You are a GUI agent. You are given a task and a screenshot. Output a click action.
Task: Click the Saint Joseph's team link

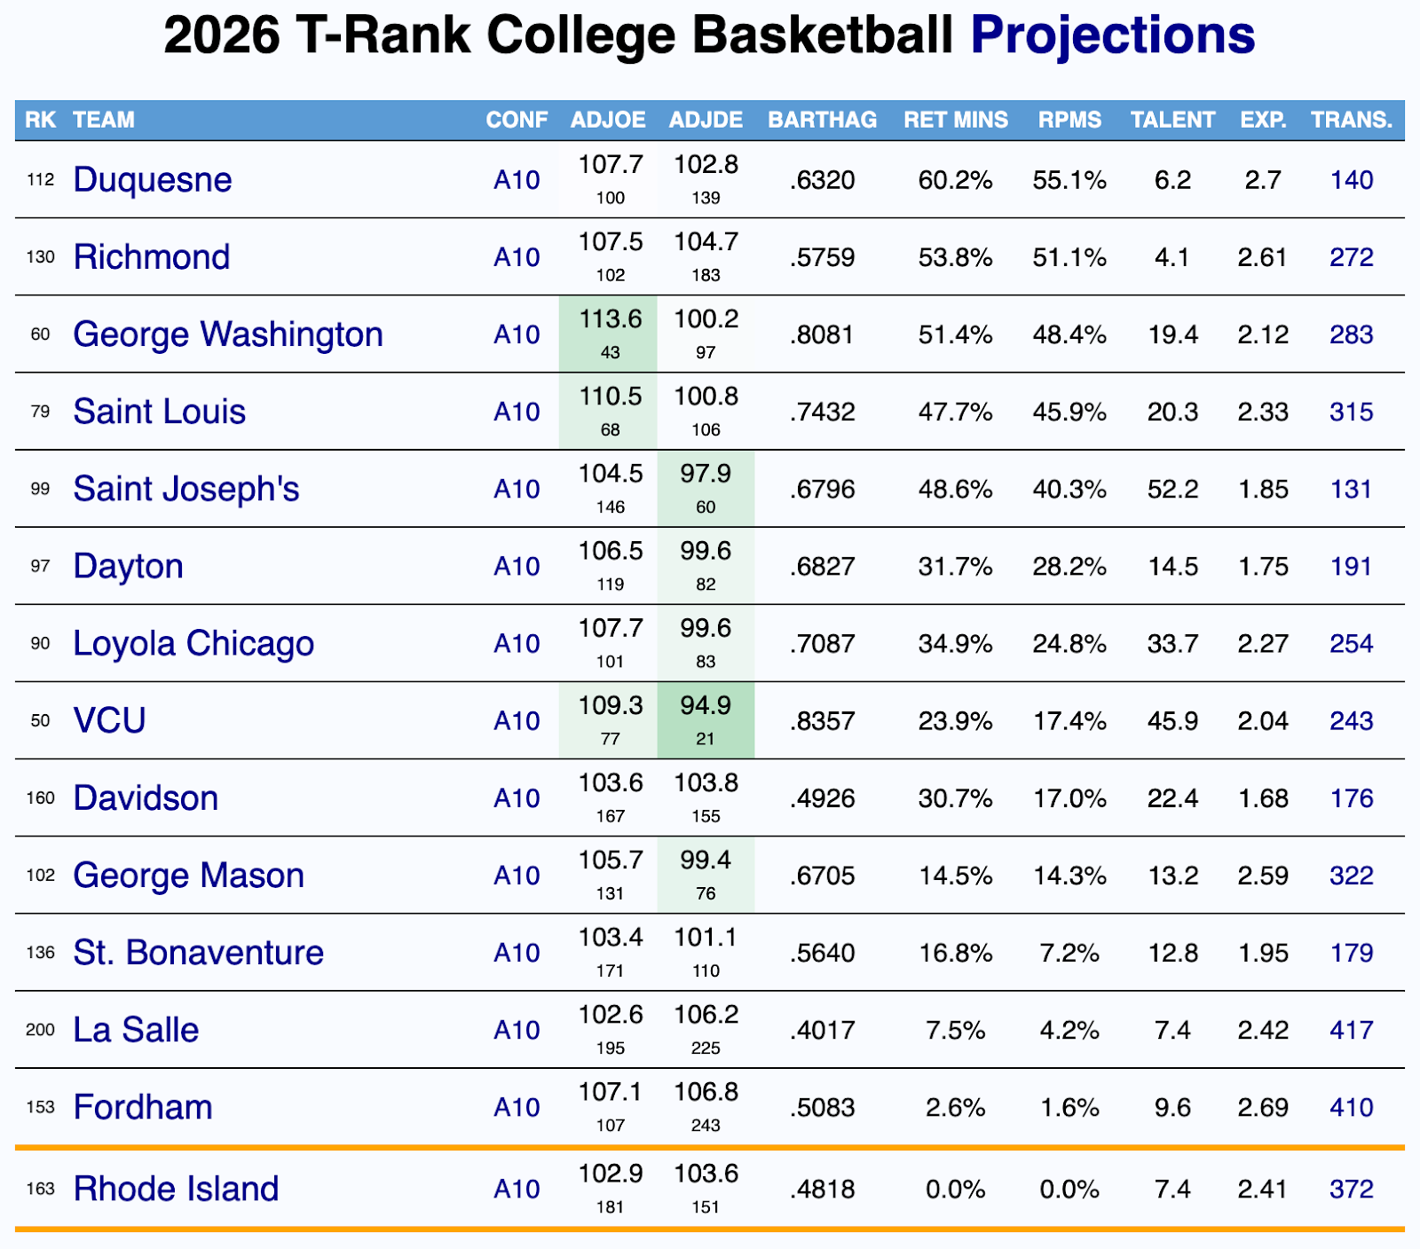click(x=186, y=489)
